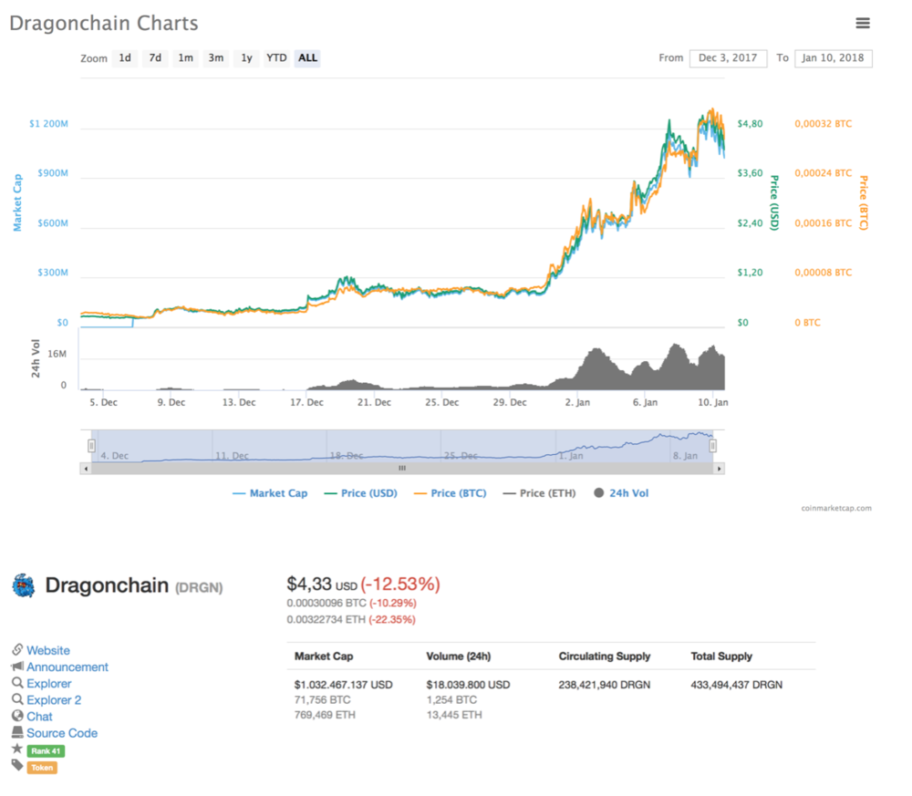Screen dimensions: 912x796
Task: Toggle the Price (USD) series in legend
Action: tap(360, 493)
